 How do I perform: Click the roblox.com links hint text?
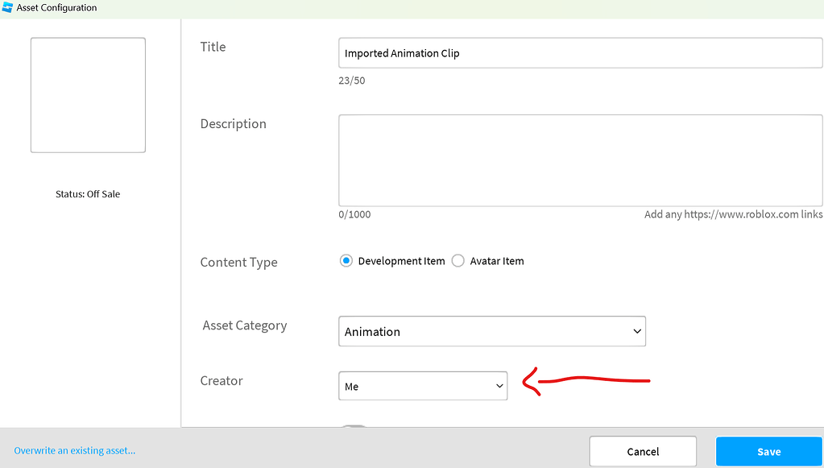click(x=732, y=213)
